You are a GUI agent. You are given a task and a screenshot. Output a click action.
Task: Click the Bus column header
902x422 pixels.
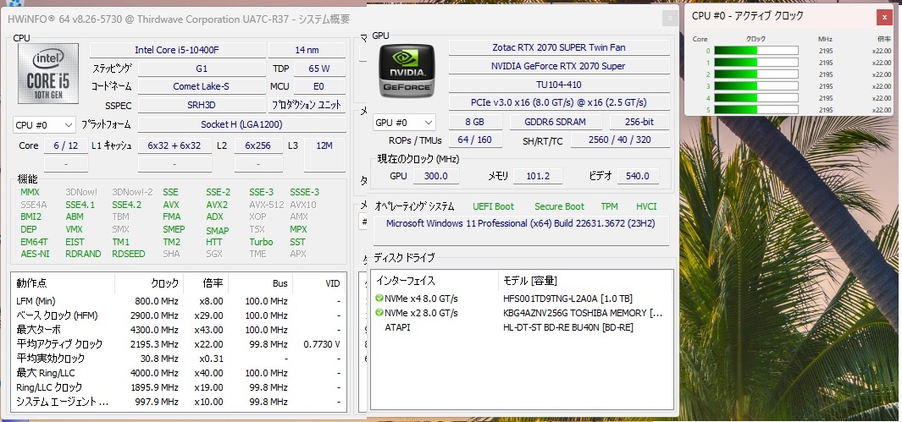pos(261,283)
